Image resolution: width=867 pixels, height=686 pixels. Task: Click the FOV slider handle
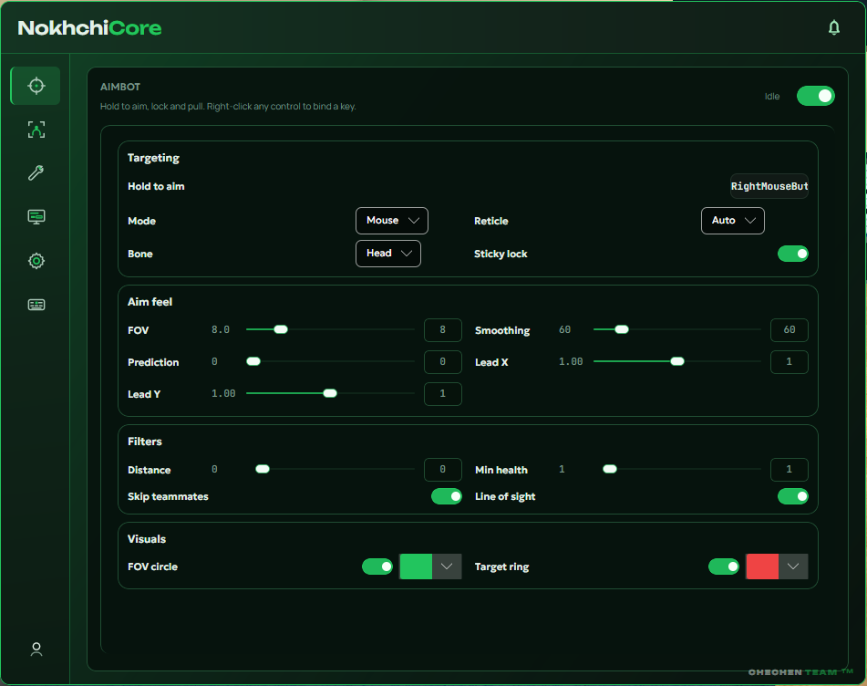(281, 329)
